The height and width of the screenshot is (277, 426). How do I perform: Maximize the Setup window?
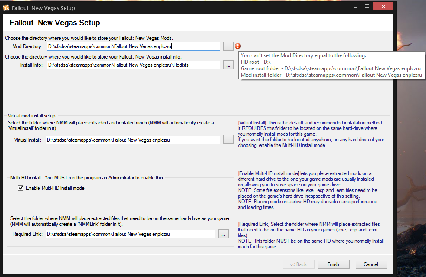pos(367,7)
